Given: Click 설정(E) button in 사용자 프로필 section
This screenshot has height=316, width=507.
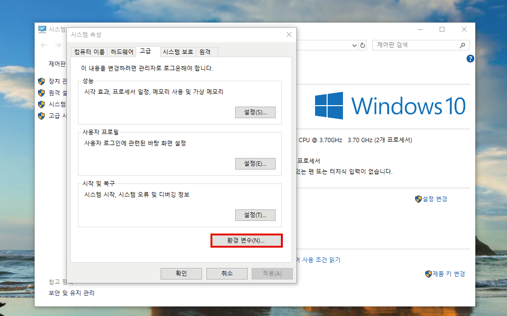Looking at the screenshot, I should coord(255,164).
